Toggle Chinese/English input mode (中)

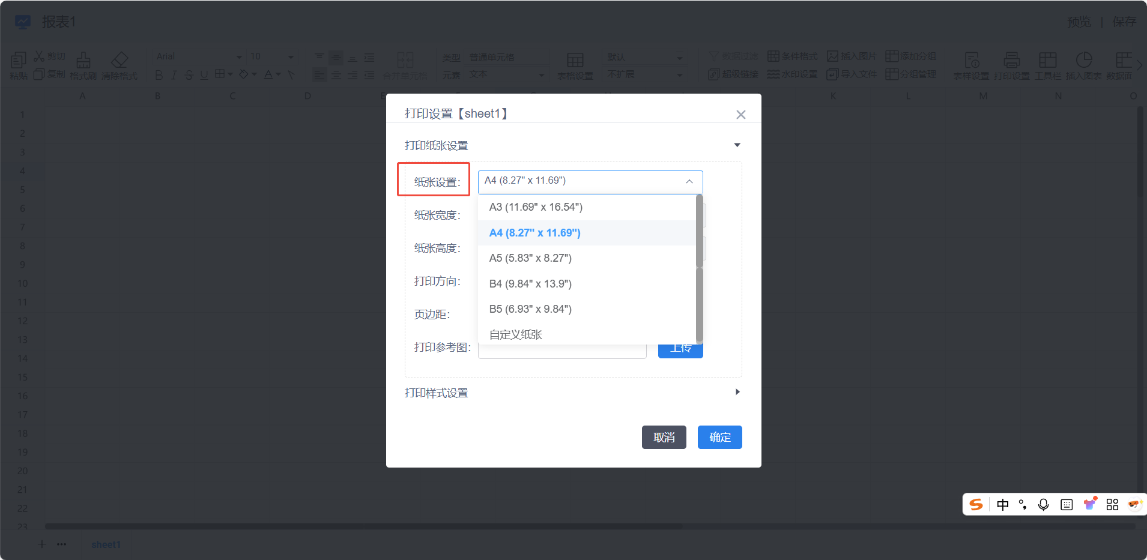[1002, 505]
